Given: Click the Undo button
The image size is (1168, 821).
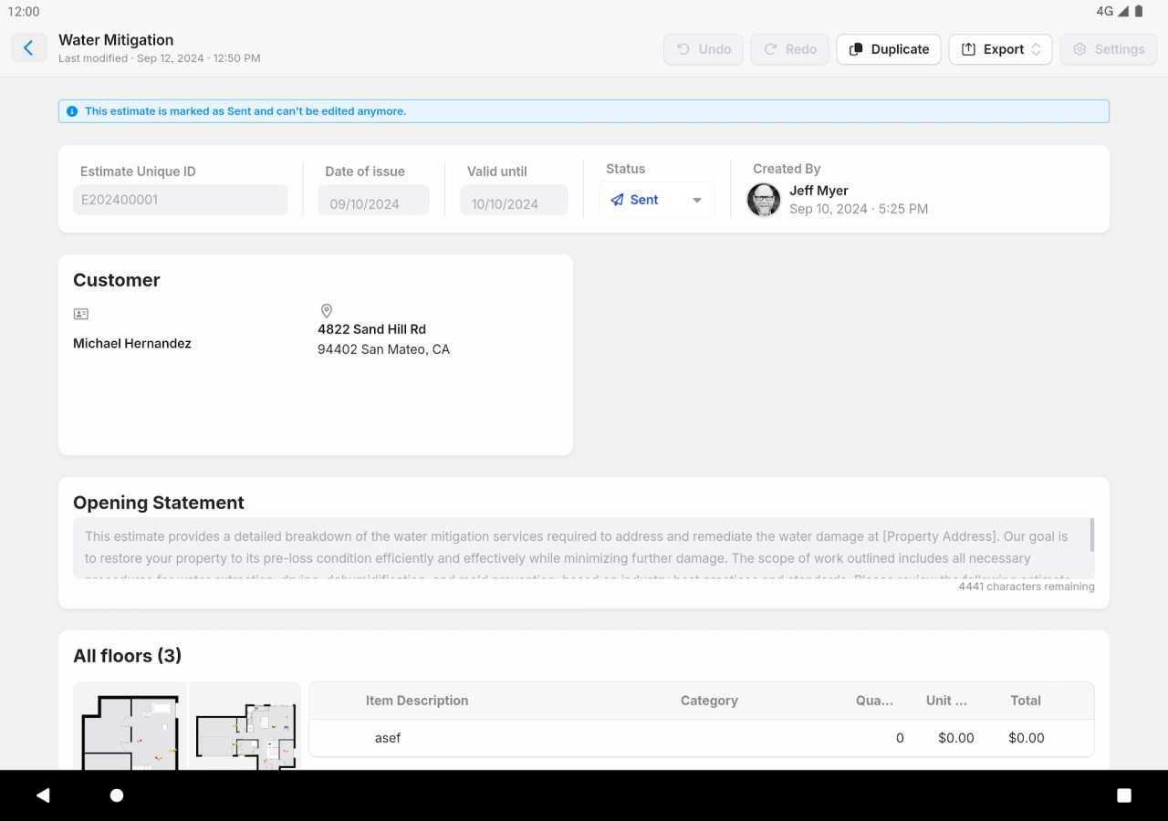Looking at the screenshot, I should [x=704, y=49].
